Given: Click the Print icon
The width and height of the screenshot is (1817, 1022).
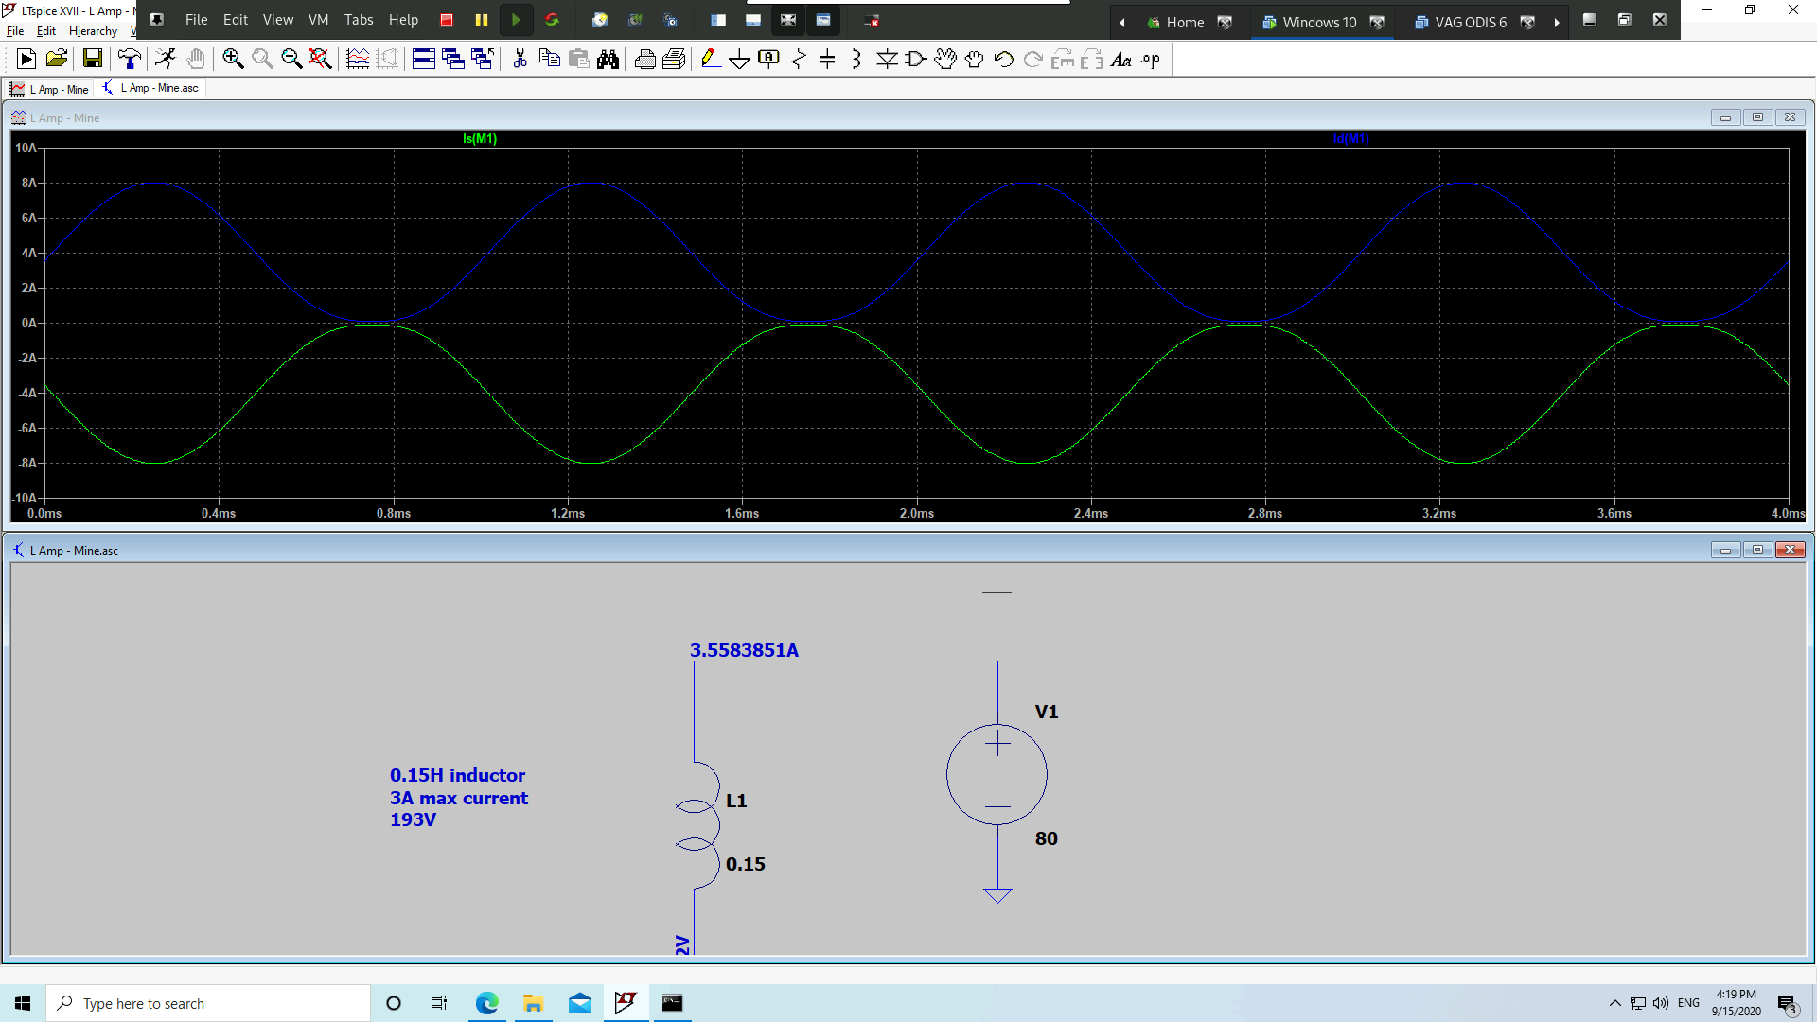Looking at the screenshot, I should click(x=645, y=60).
